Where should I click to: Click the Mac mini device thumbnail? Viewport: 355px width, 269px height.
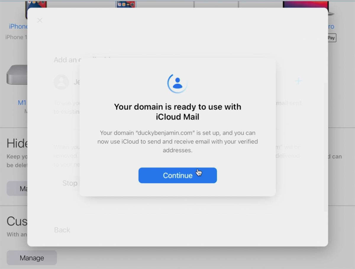(x=17, y=75)
